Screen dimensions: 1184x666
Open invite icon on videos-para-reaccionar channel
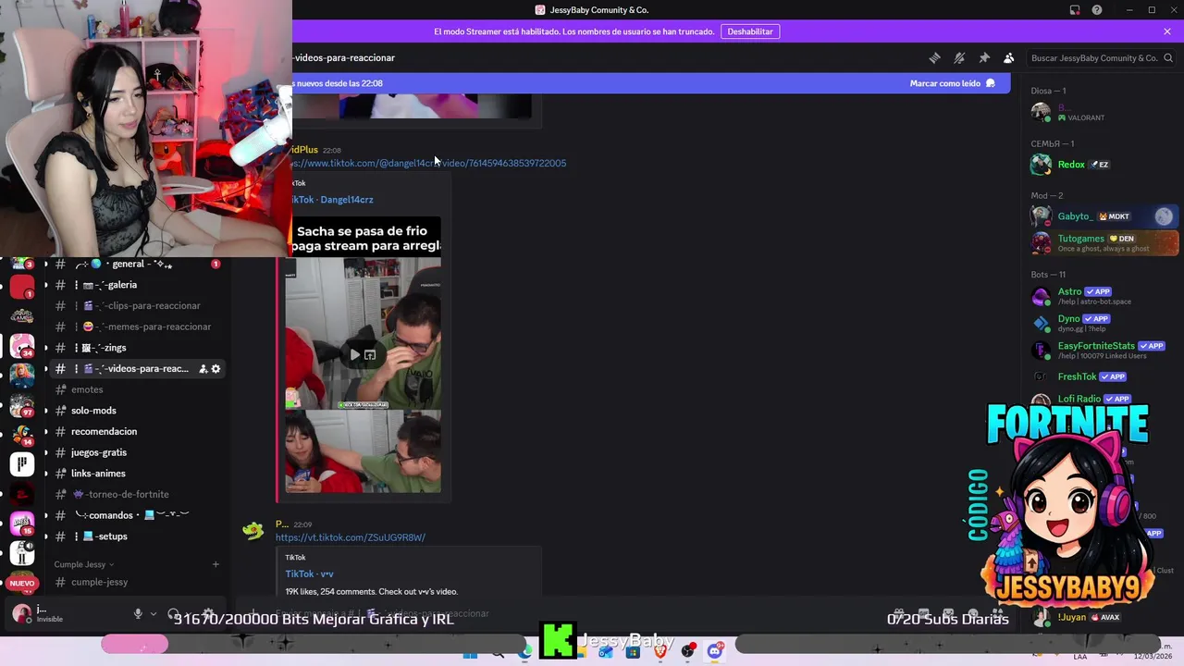click(x=203, y=369)
